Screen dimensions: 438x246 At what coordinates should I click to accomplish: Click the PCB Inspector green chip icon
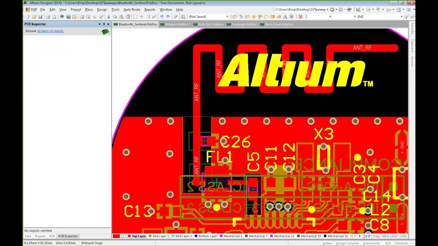(x=105, y=31)
